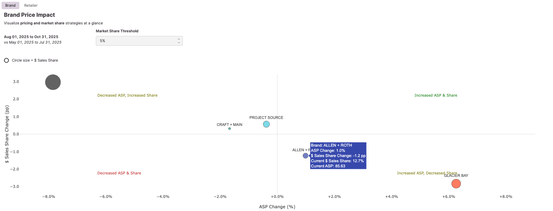Open the Market Share Threshold dropdown
Image resolution: width=553 pixels, height=211 pixels.
tap(139, 41)
